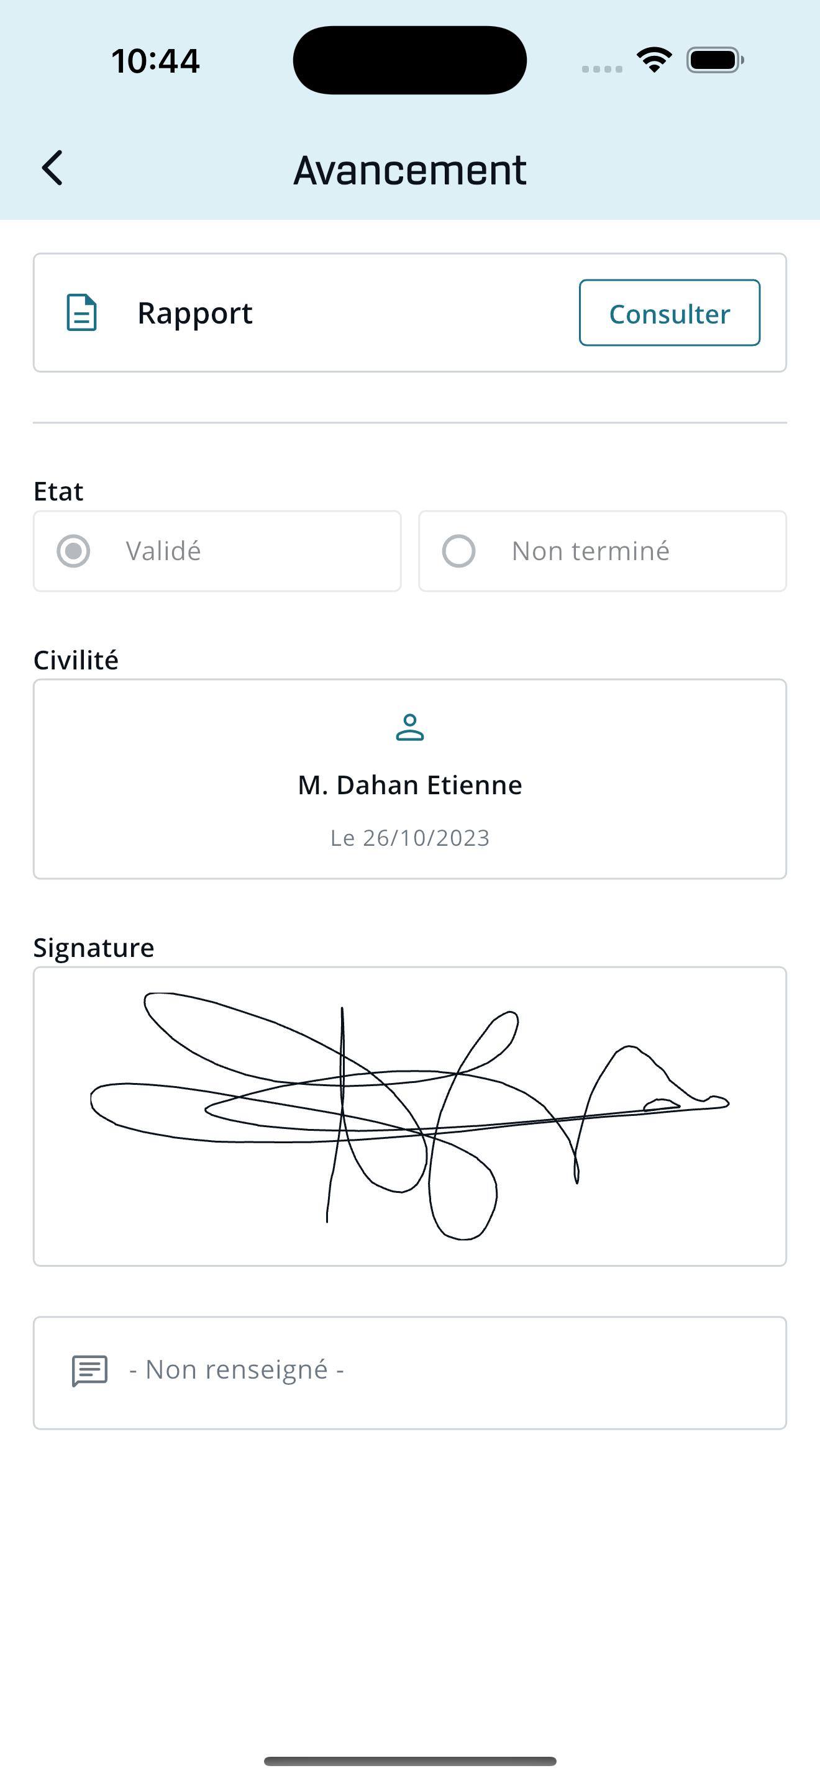Tap the comment bubble icon
The width and height of the screenshot is (820, 1781).
(x=90, y=1371)
